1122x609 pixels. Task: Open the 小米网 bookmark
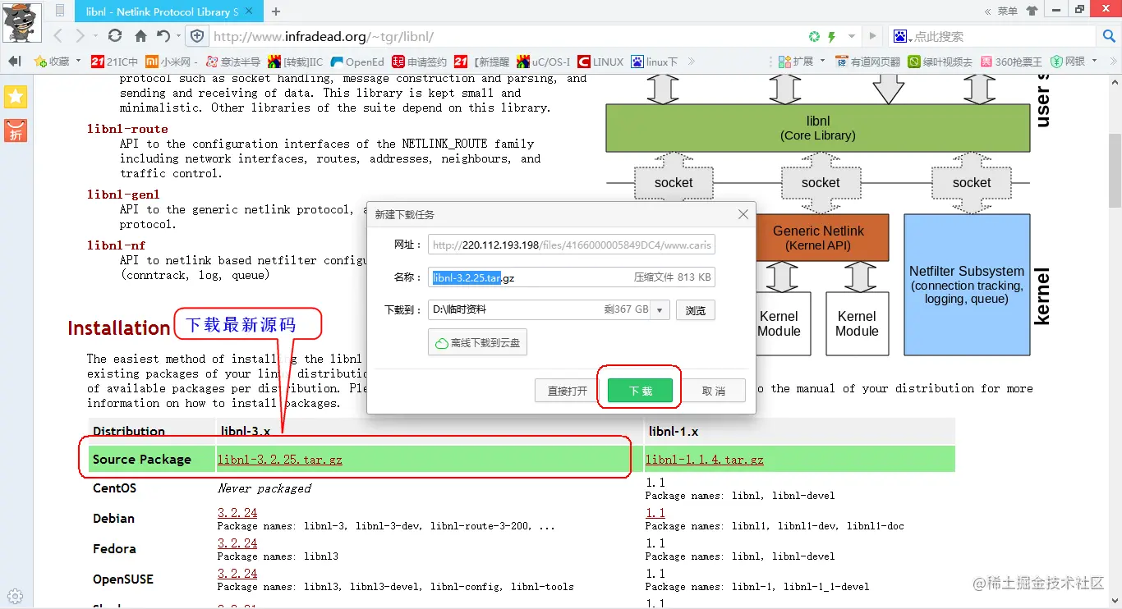[172, 62]
